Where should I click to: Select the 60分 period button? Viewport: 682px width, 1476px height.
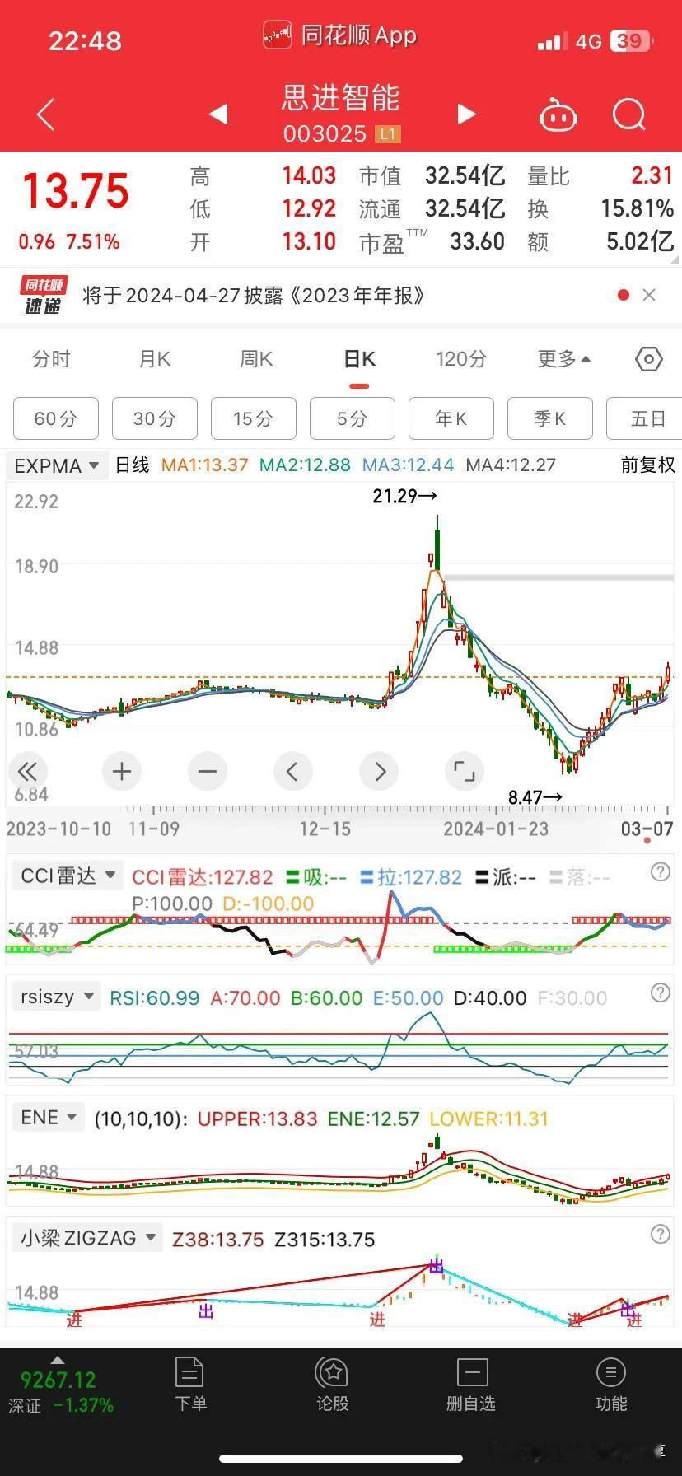tap(56, 418)
